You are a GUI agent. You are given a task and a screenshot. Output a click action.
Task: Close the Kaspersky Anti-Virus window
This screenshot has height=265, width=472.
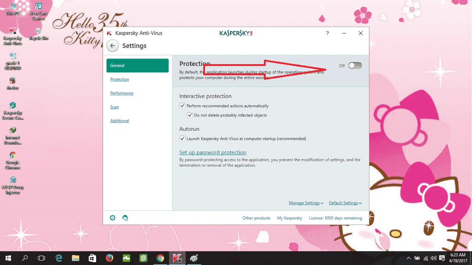pos(361,33)
